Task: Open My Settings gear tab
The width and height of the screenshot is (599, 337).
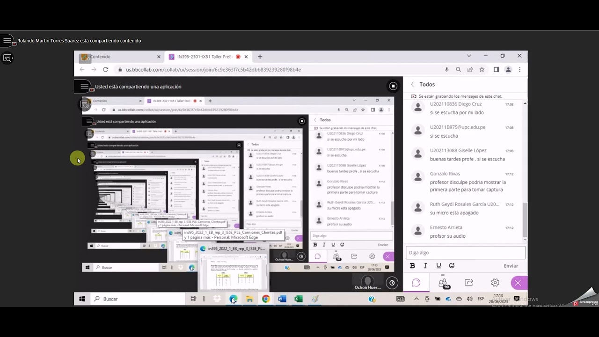Action: 495,283
